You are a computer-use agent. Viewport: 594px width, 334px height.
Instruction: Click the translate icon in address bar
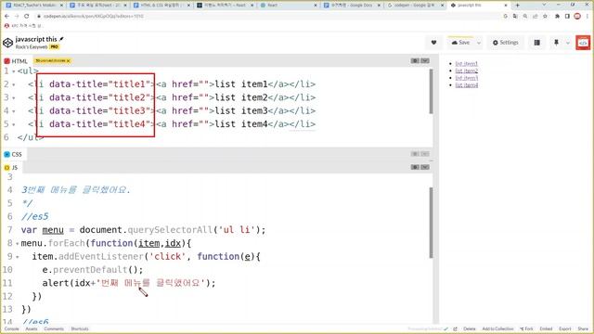515,17
